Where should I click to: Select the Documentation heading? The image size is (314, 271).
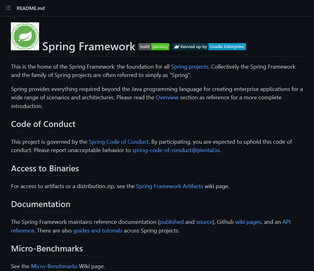(x=41, y=204)
